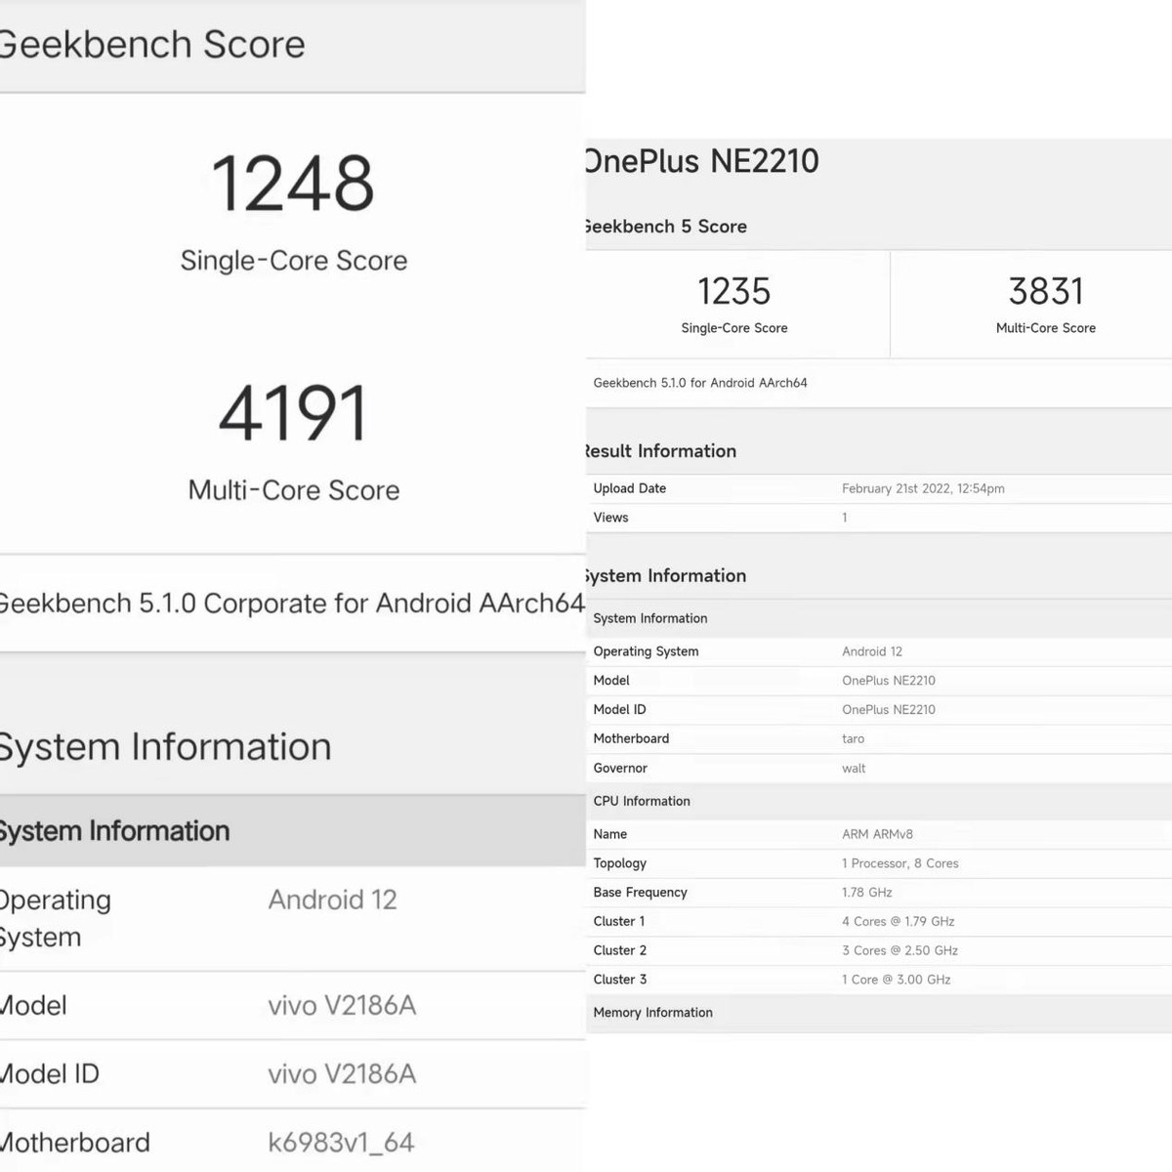Click the 'Result Information' heading
This screenshot has height=1172, width=1172.
(661, 451)
